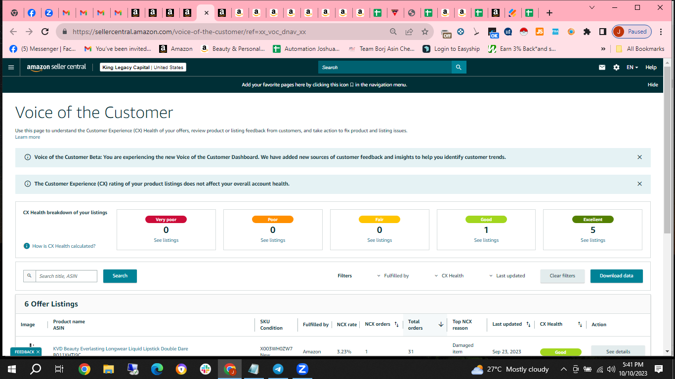See listings under the Very poor card
This screenshot has height=379, width=675.
166,240
